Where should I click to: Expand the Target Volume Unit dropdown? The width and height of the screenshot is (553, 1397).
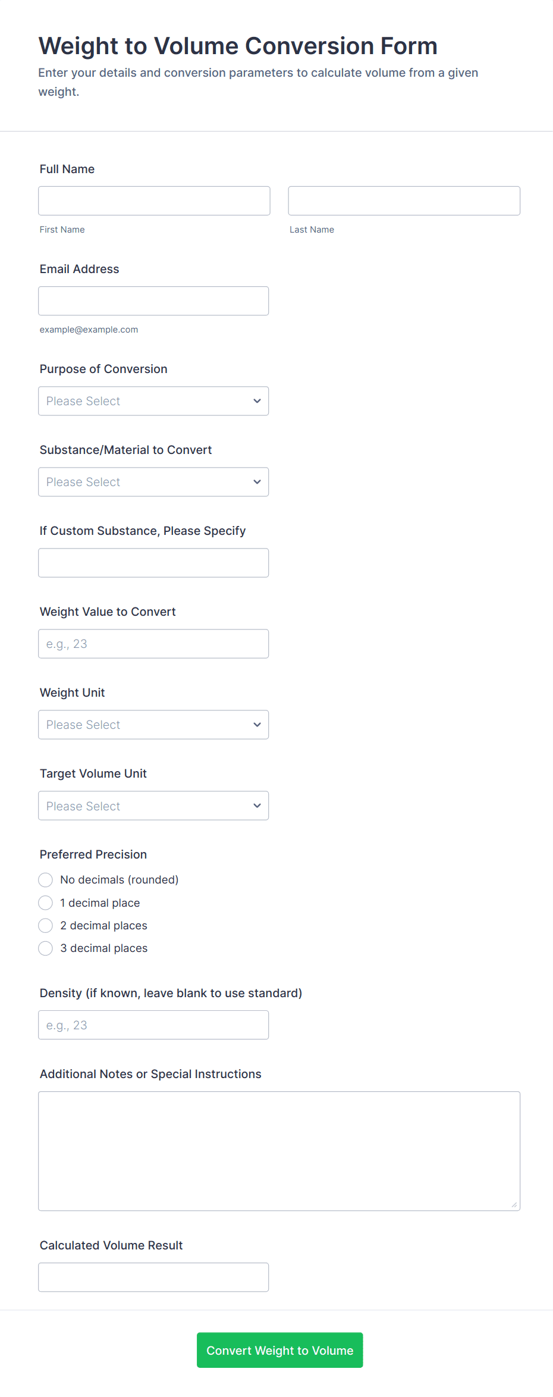[153, 806]
